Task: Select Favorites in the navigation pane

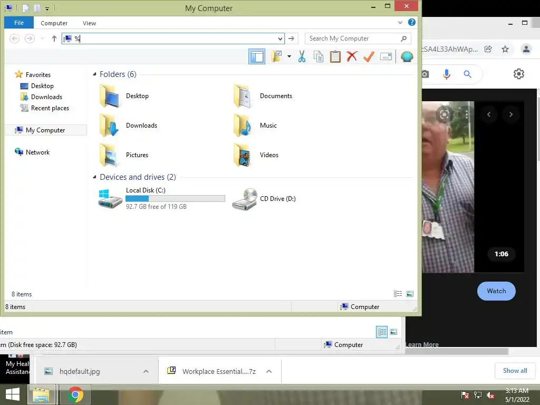Action: (38, 75)
